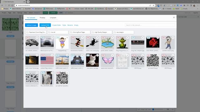This screenshot has height=112, width=200.
Task: Remove the white dog photo via X
Action: coord(52,73)
